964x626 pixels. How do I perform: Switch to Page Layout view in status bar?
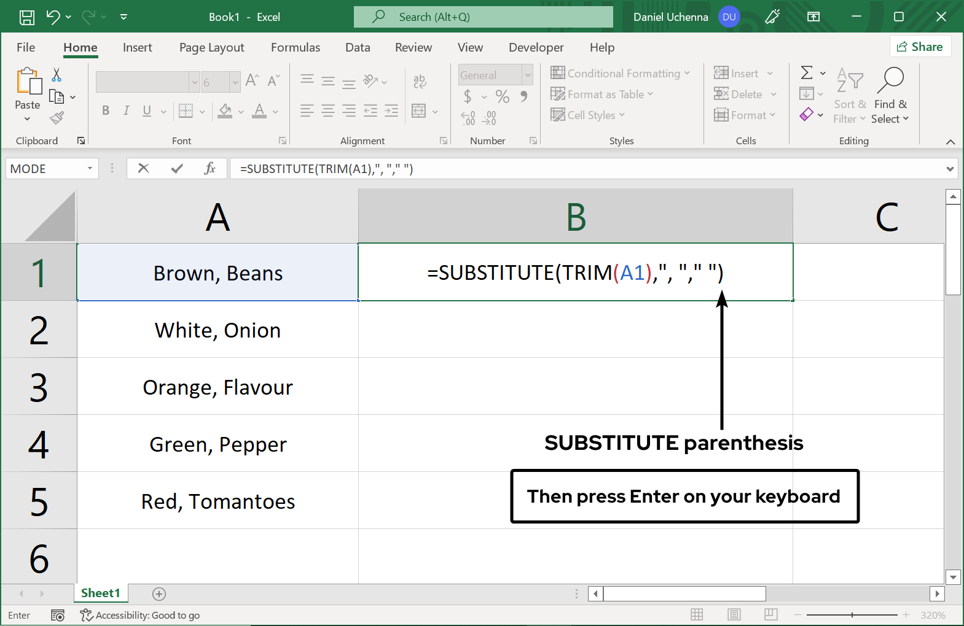tap(734, 614)
